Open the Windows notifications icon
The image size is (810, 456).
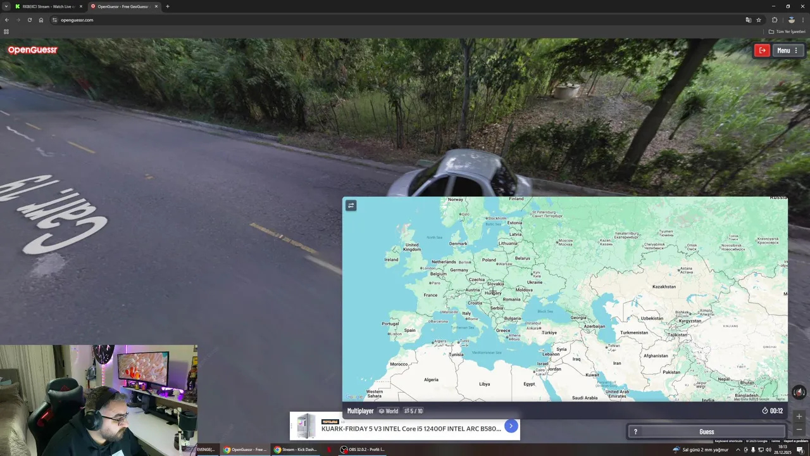click(800, 450)
